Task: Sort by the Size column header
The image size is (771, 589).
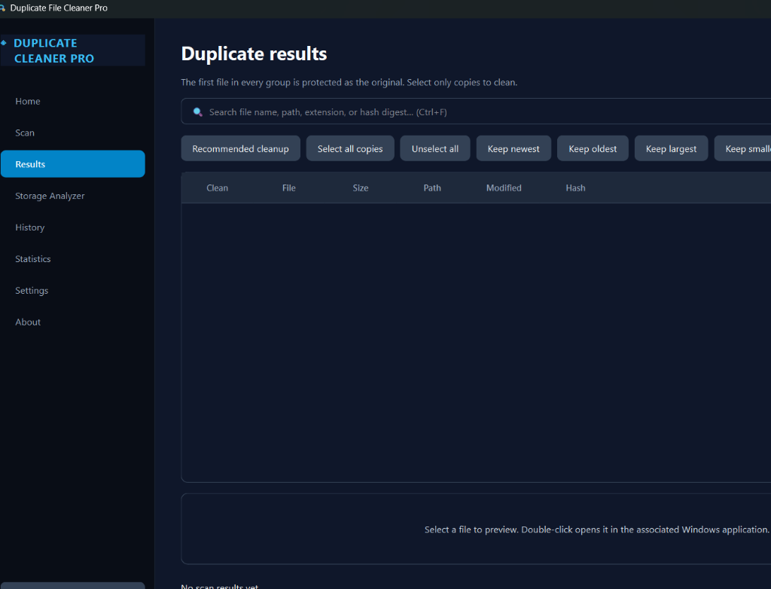Action: (361, 188)
